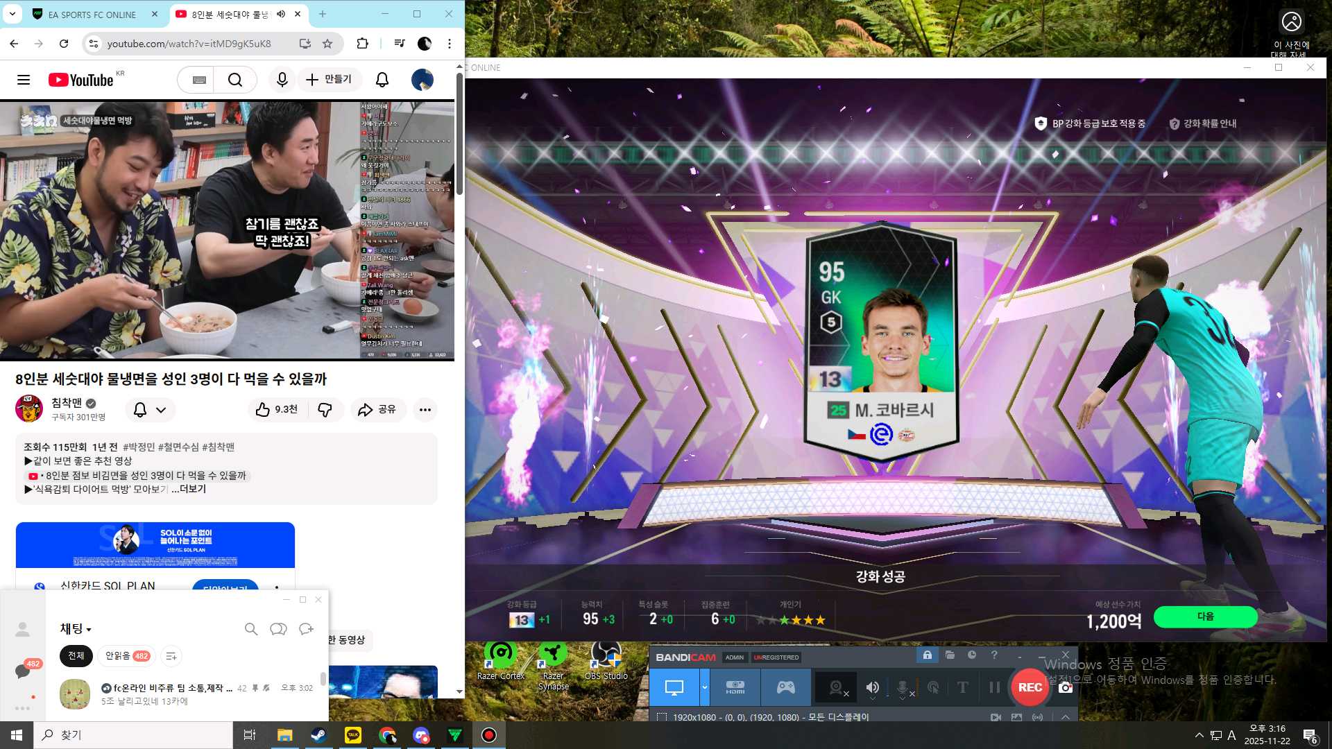Open Chrome extensions puzzle icon
Screen dimensions: 1332x749
(362, 44)
